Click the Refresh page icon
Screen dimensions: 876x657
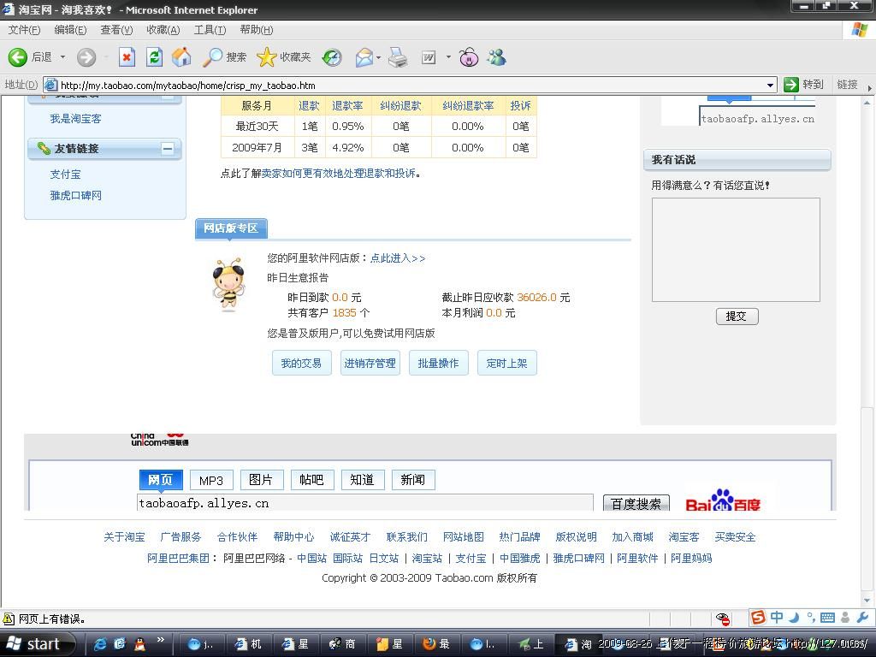pyautogui.click(x=154, y=57)
